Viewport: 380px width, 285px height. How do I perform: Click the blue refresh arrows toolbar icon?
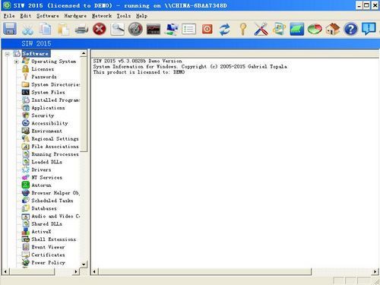tap(225, 29)
